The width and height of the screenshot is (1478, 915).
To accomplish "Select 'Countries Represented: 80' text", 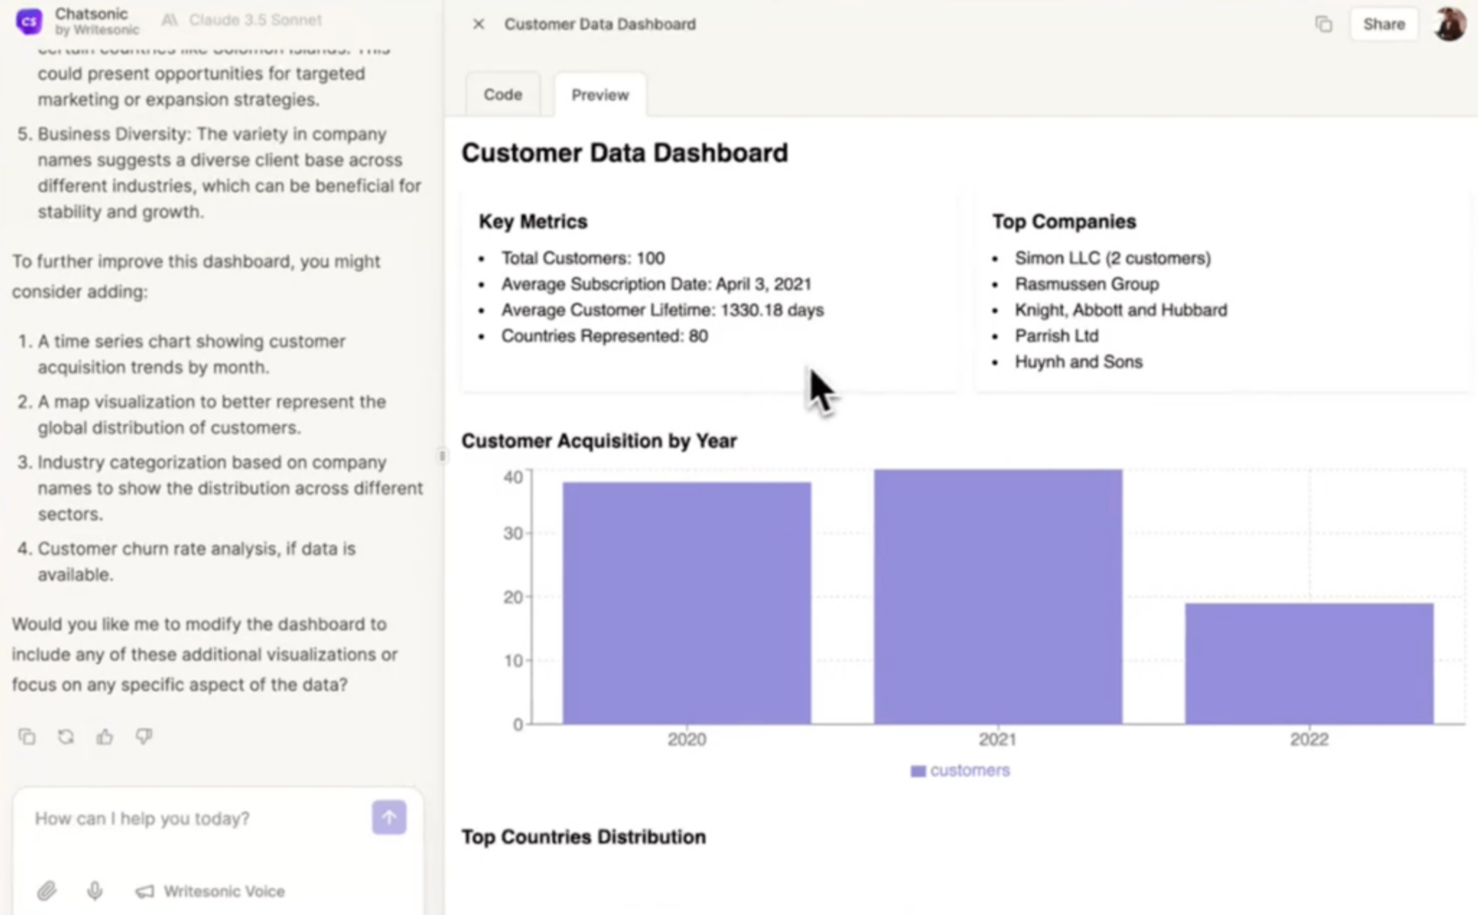I will pos(604,336).
